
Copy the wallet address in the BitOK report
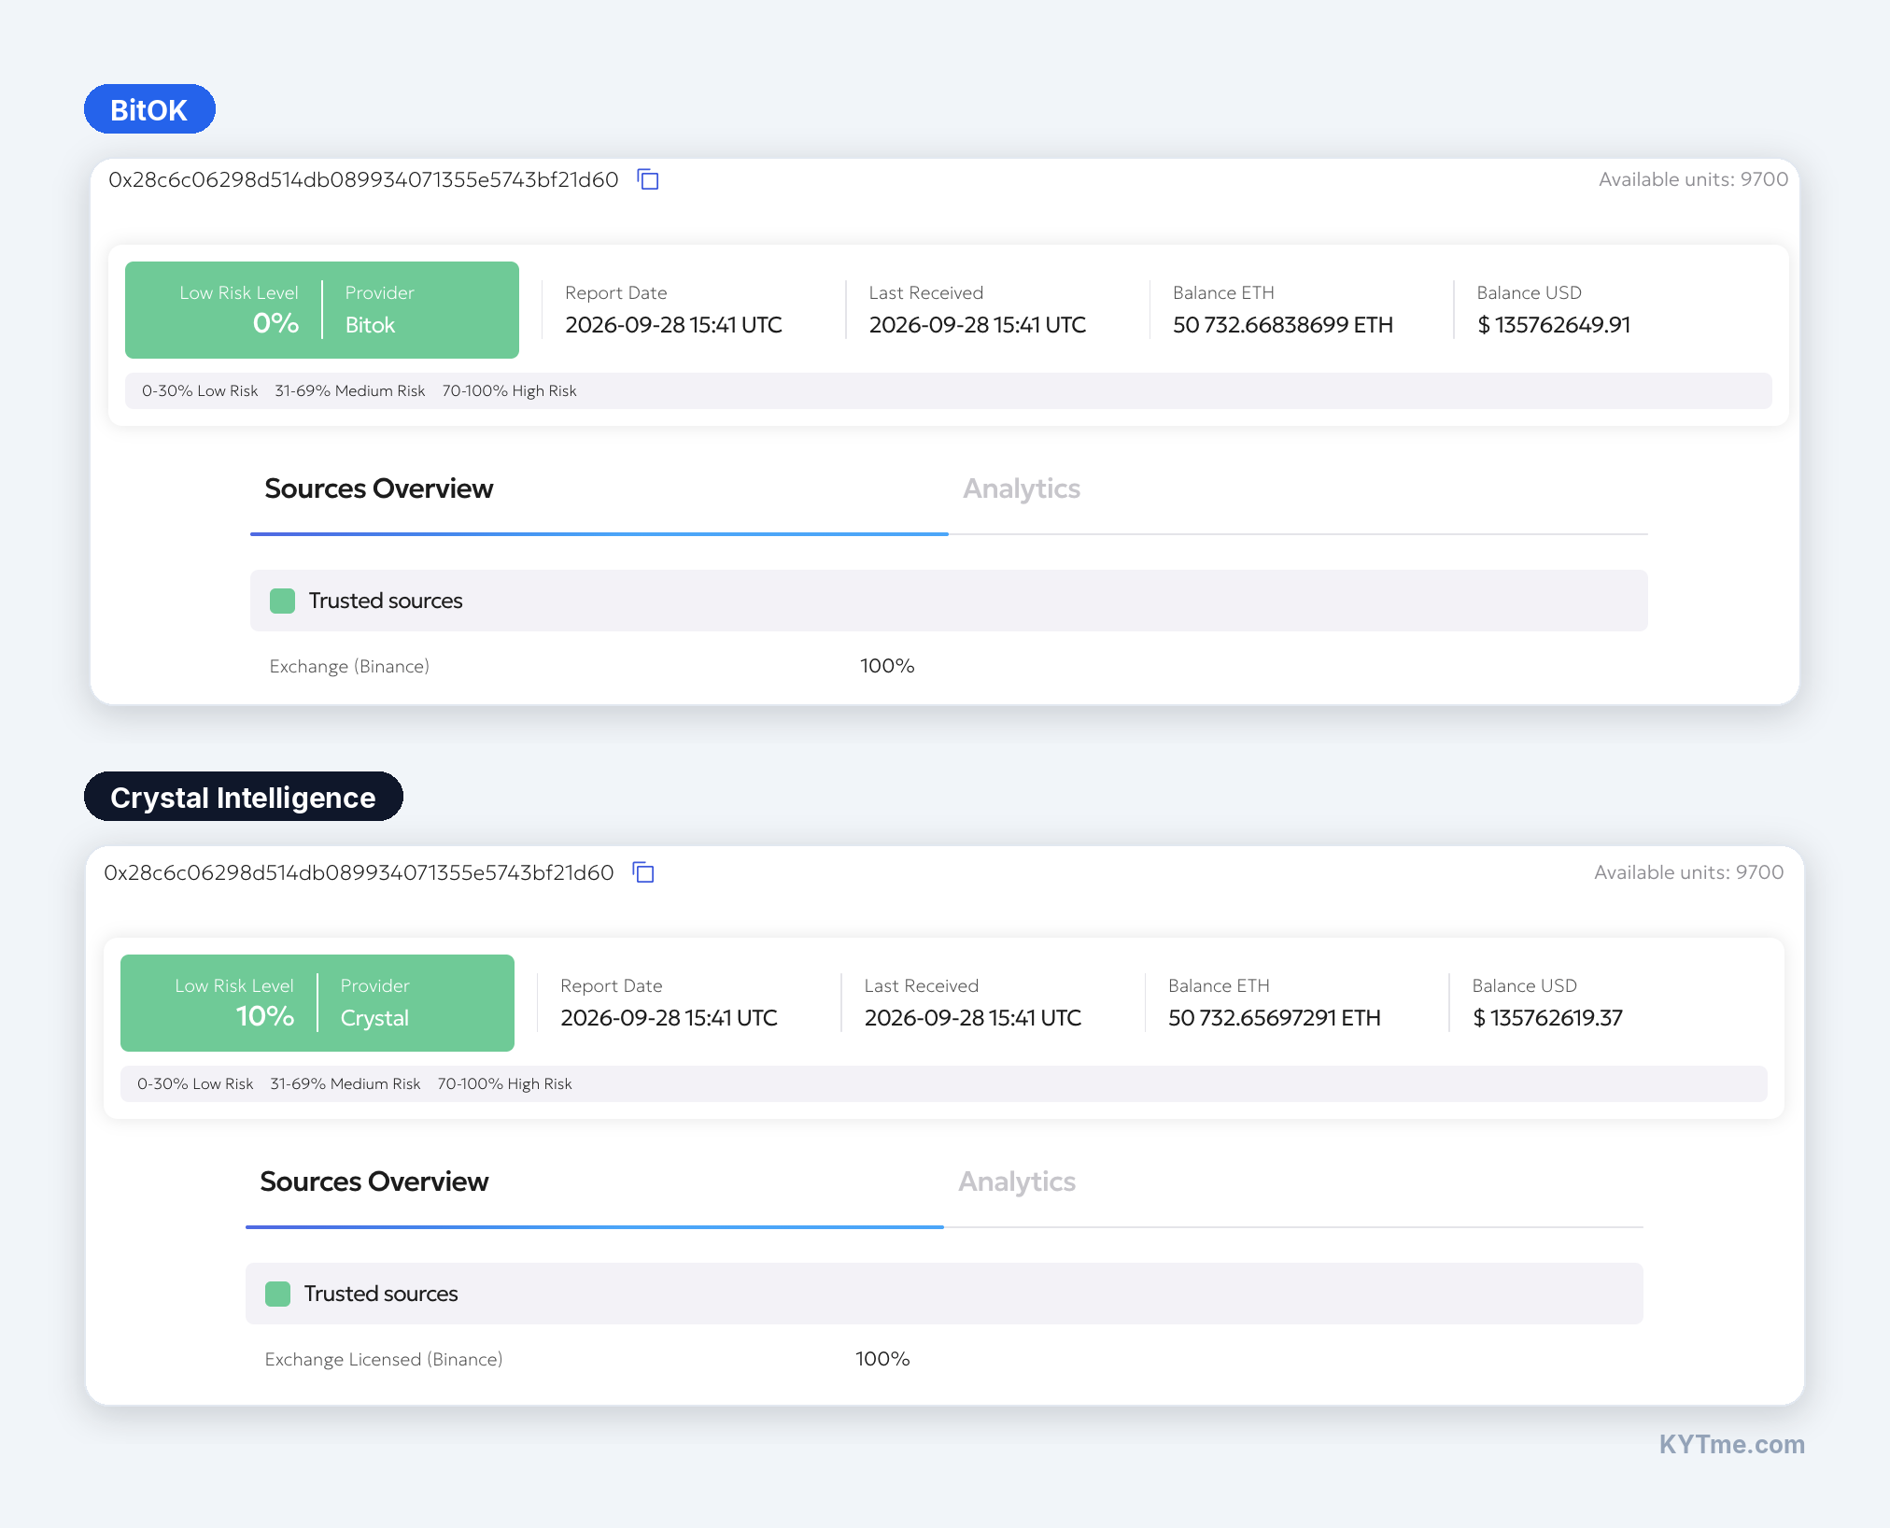tap(648, 179)
